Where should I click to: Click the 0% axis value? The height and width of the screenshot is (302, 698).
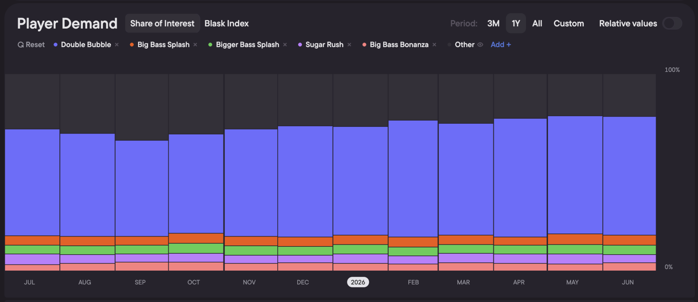click(669, 267)
